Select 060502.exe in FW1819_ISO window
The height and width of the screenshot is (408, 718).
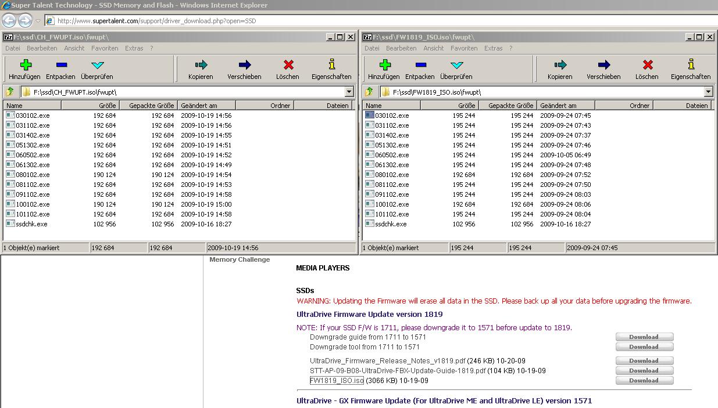[x=392, y=155]
